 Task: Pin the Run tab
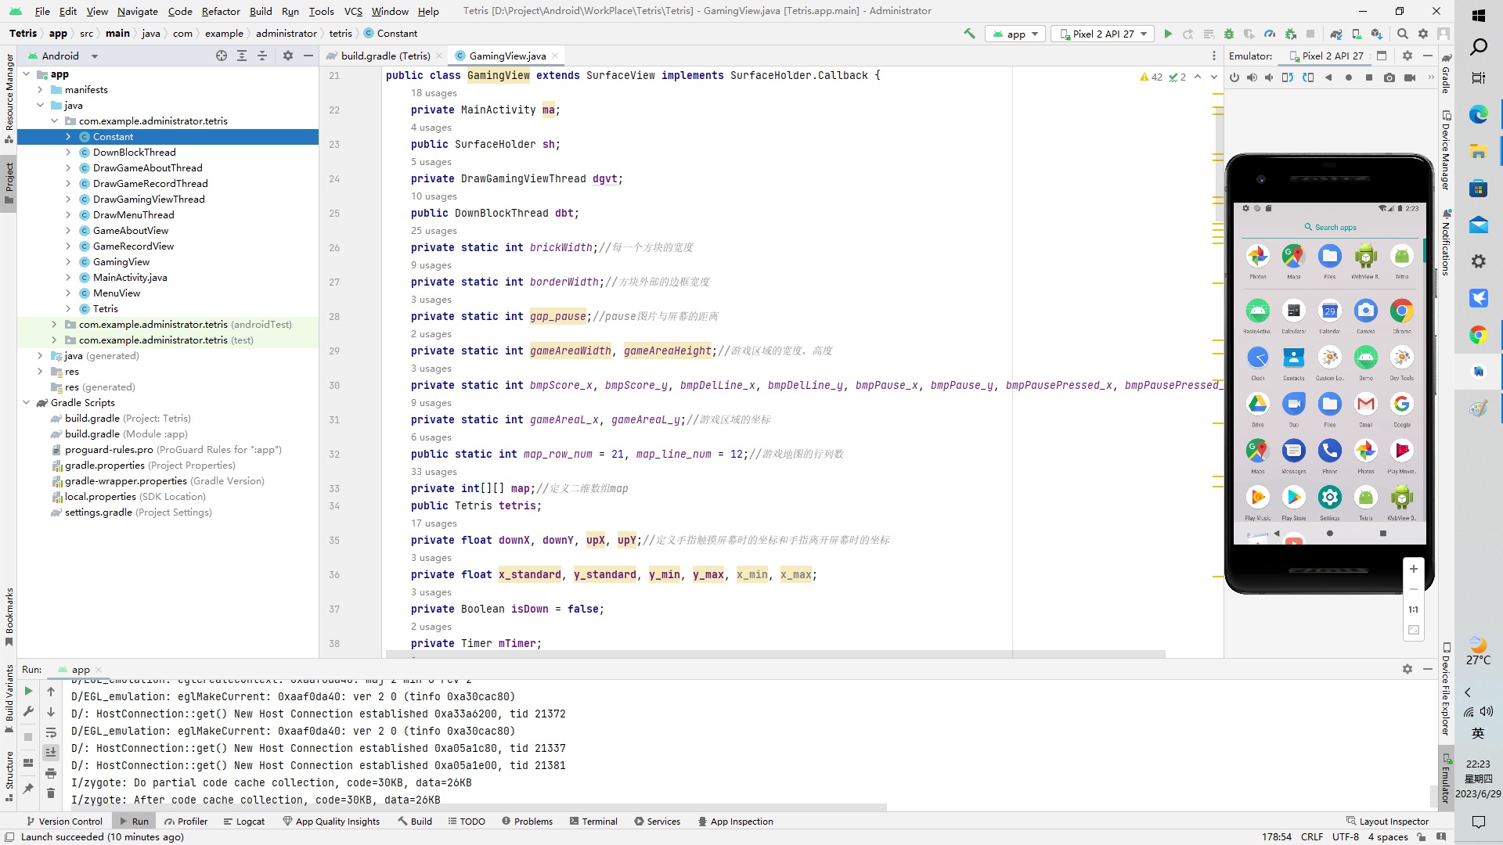[x=28, y=788]
